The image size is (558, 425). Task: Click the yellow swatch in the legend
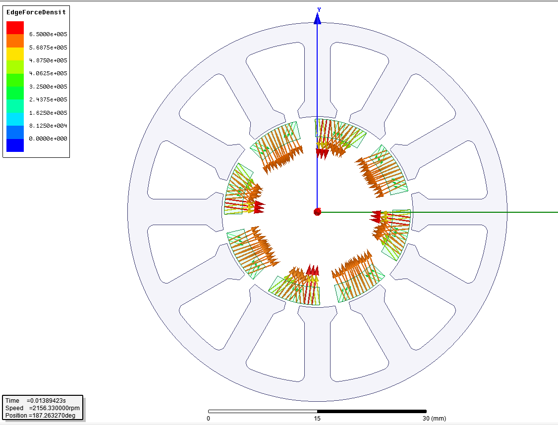[x=15, y=53]
